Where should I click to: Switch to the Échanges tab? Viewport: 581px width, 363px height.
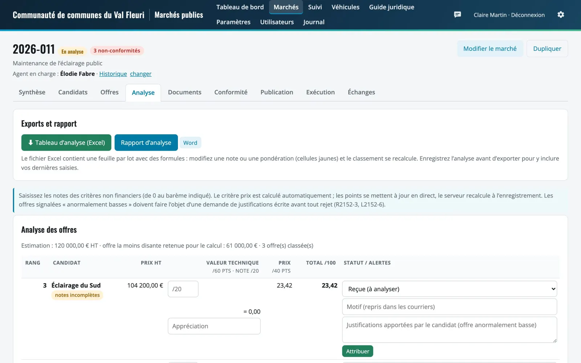pos(361,92)
